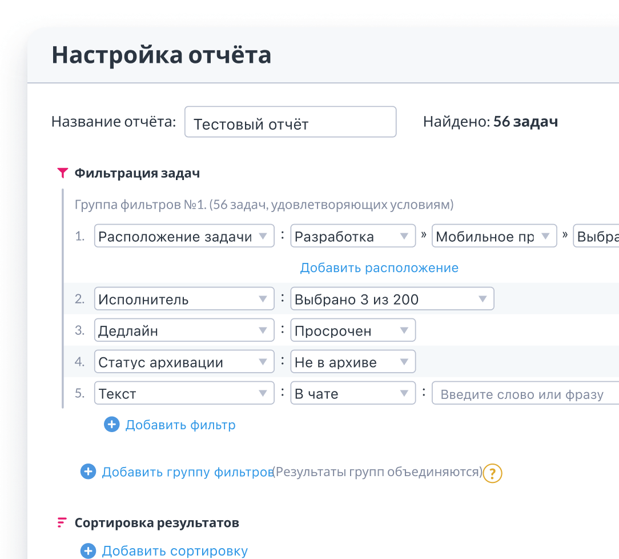This screenshot has width=619, height=559.
Task: Click the plus icon next to Добавить сортировку
Action: (87, 550)
